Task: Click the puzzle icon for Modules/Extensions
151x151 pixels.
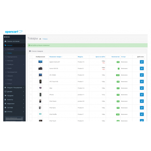Action: pos(5,88)
